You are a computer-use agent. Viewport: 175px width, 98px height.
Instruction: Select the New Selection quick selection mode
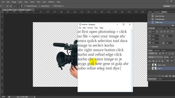pyautogui.click(x=7, y=6)
